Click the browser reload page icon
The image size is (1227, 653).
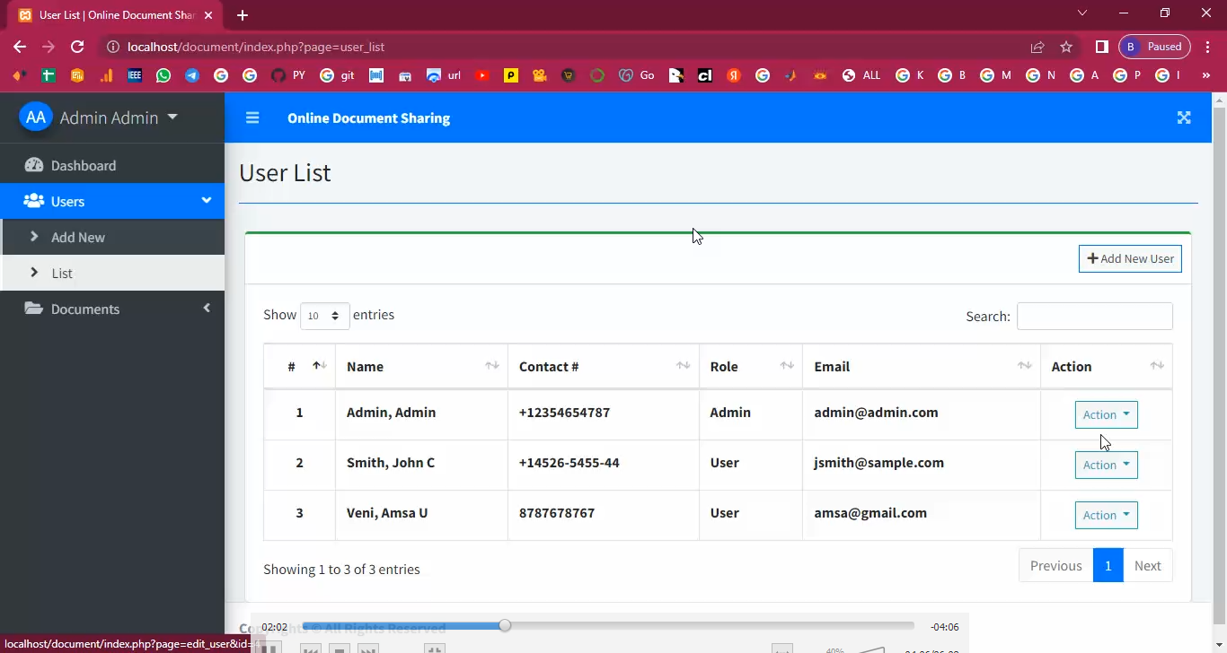click(77, 47)
